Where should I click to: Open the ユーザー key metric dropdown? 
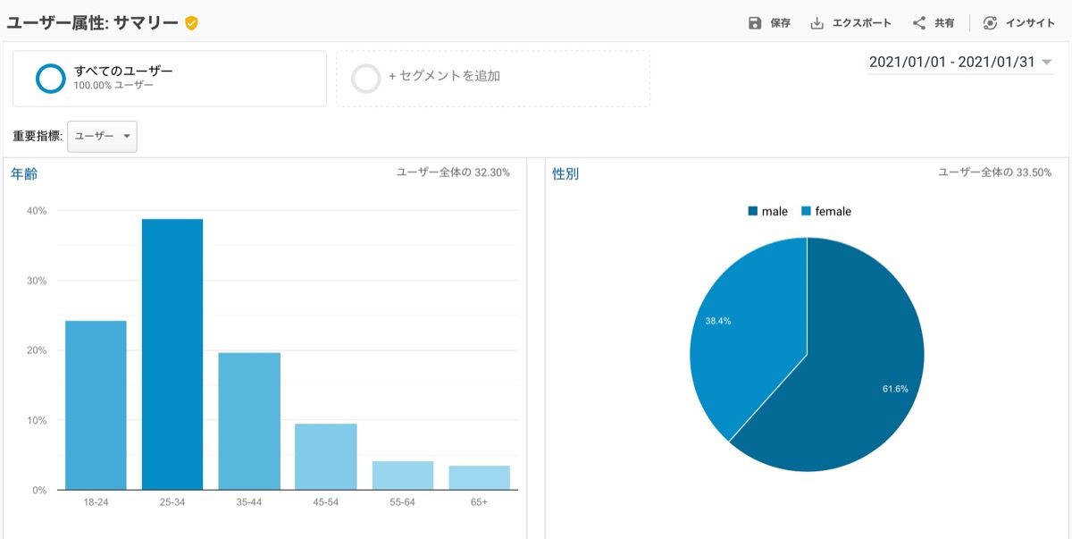point(102,136)
